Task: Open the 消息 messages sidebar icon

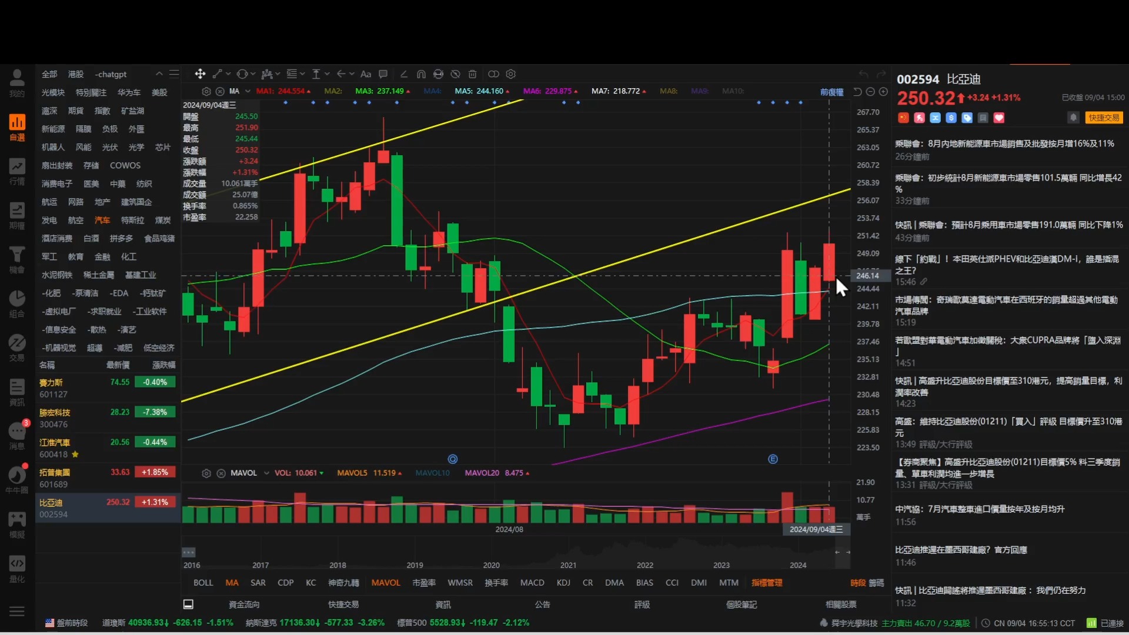Action: (17, 436)
